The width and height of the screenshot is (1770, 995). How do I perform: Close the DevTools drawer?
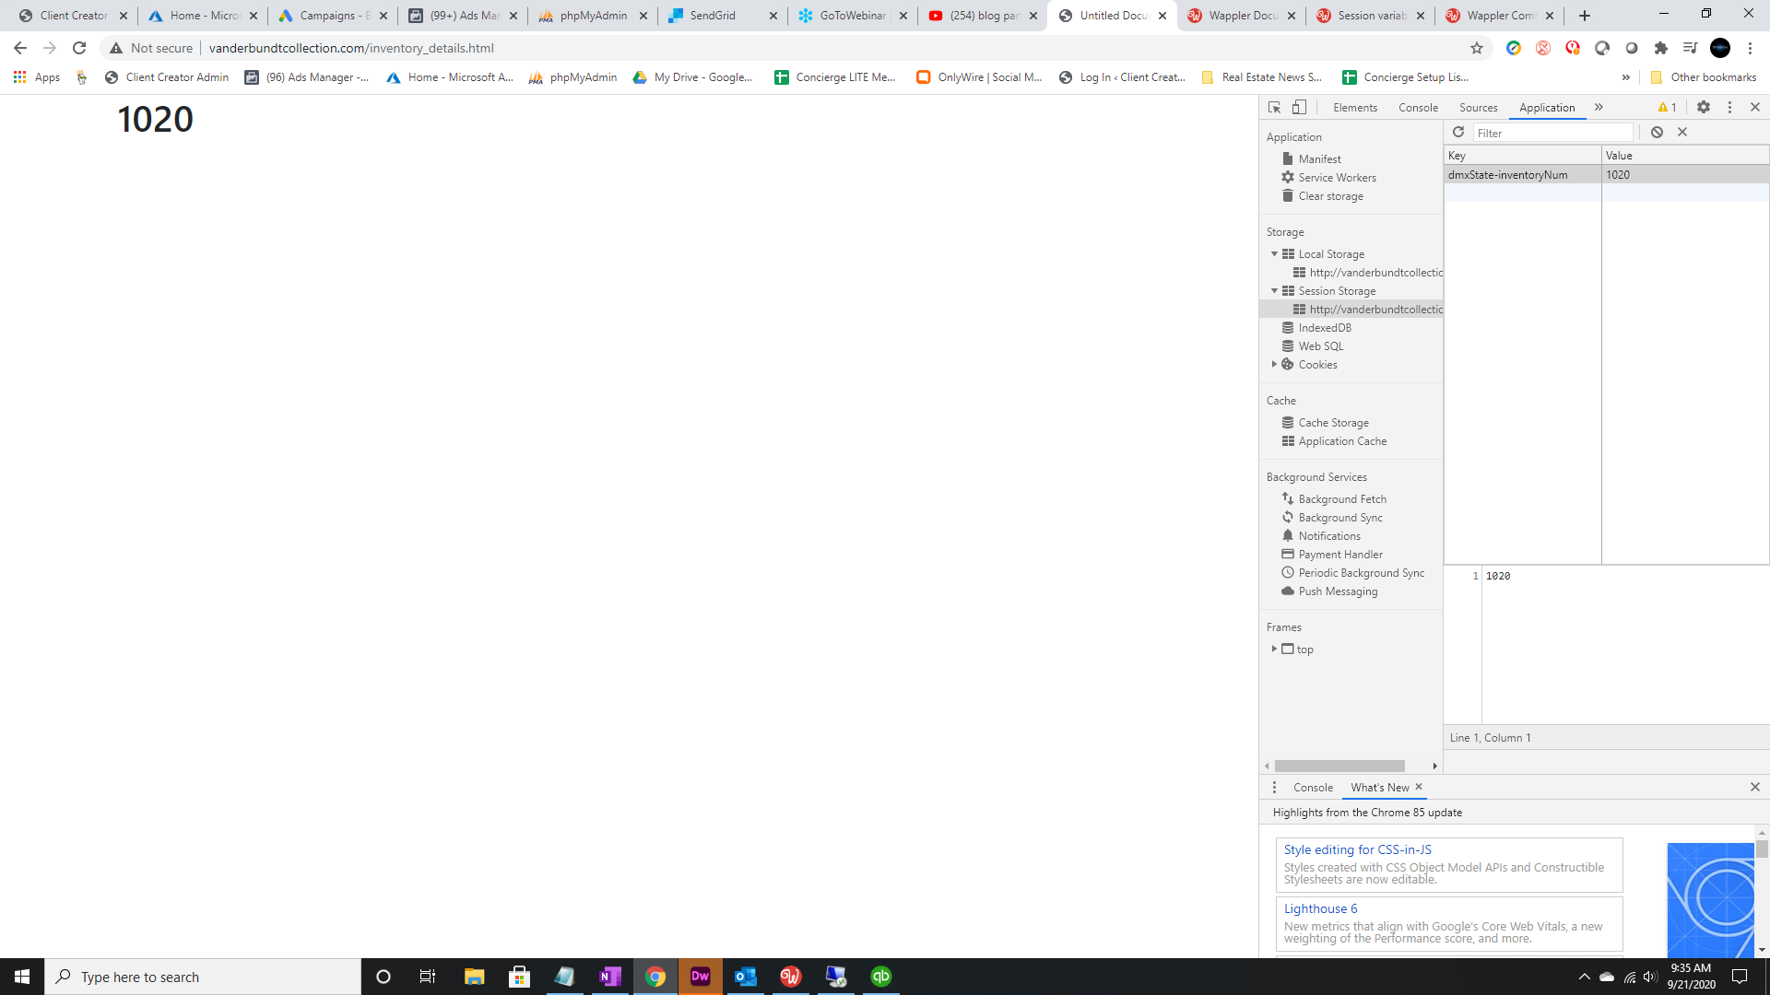1755,787
